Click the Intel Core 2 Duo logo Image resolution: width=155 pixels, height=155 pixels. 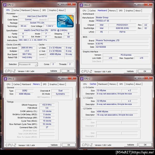click(x=65, y=21)
